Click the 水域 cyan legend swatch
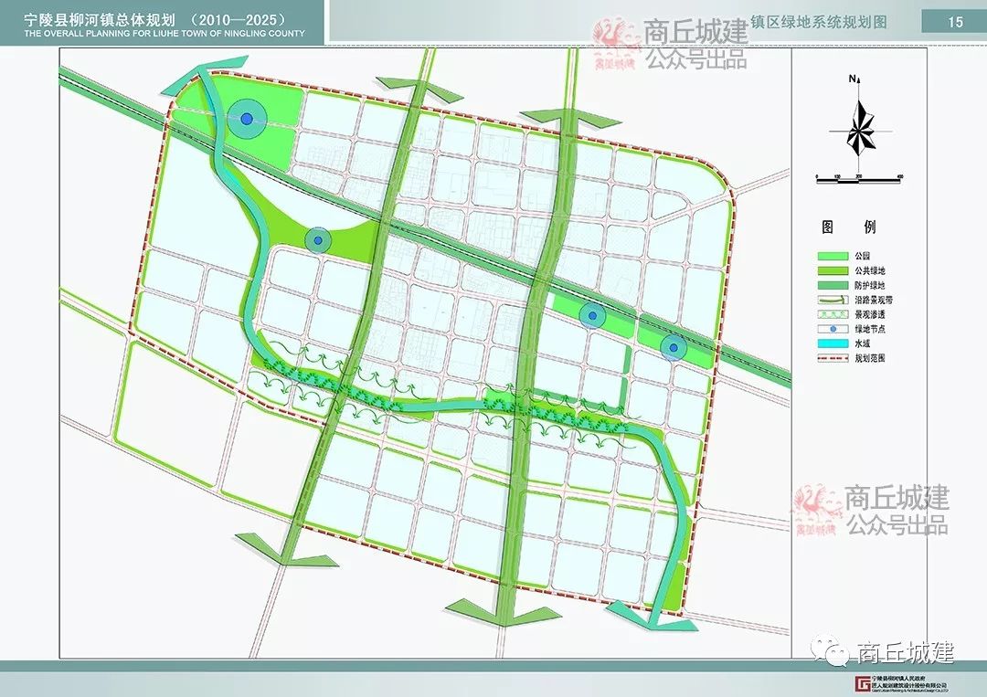987x697 pixels. pos(833,344)
